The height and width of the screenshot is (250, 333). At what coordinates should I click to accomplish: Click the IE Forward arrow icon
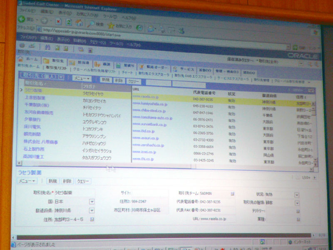(x=44, y=20)
